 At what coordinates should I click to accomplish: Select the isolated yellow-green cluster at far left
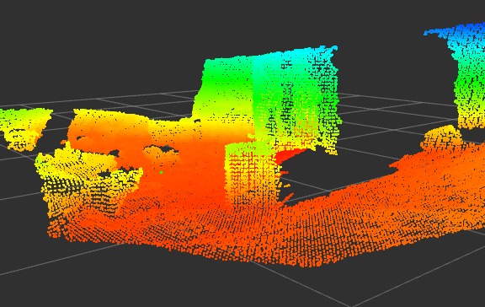[24, 127]
